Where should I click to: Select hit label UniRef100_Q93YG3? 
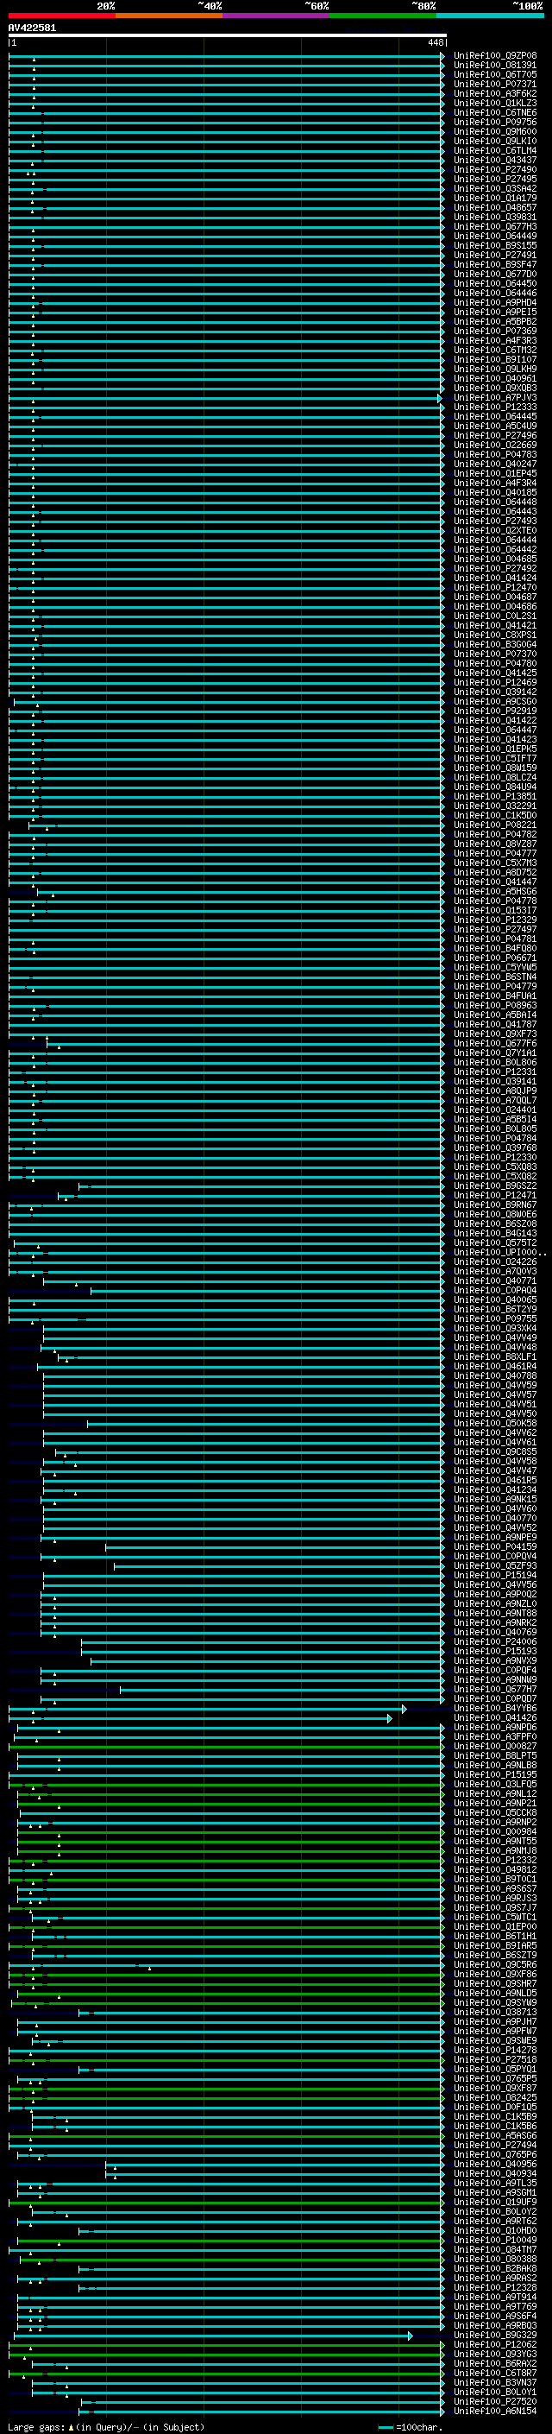[x=495, y=2354]
